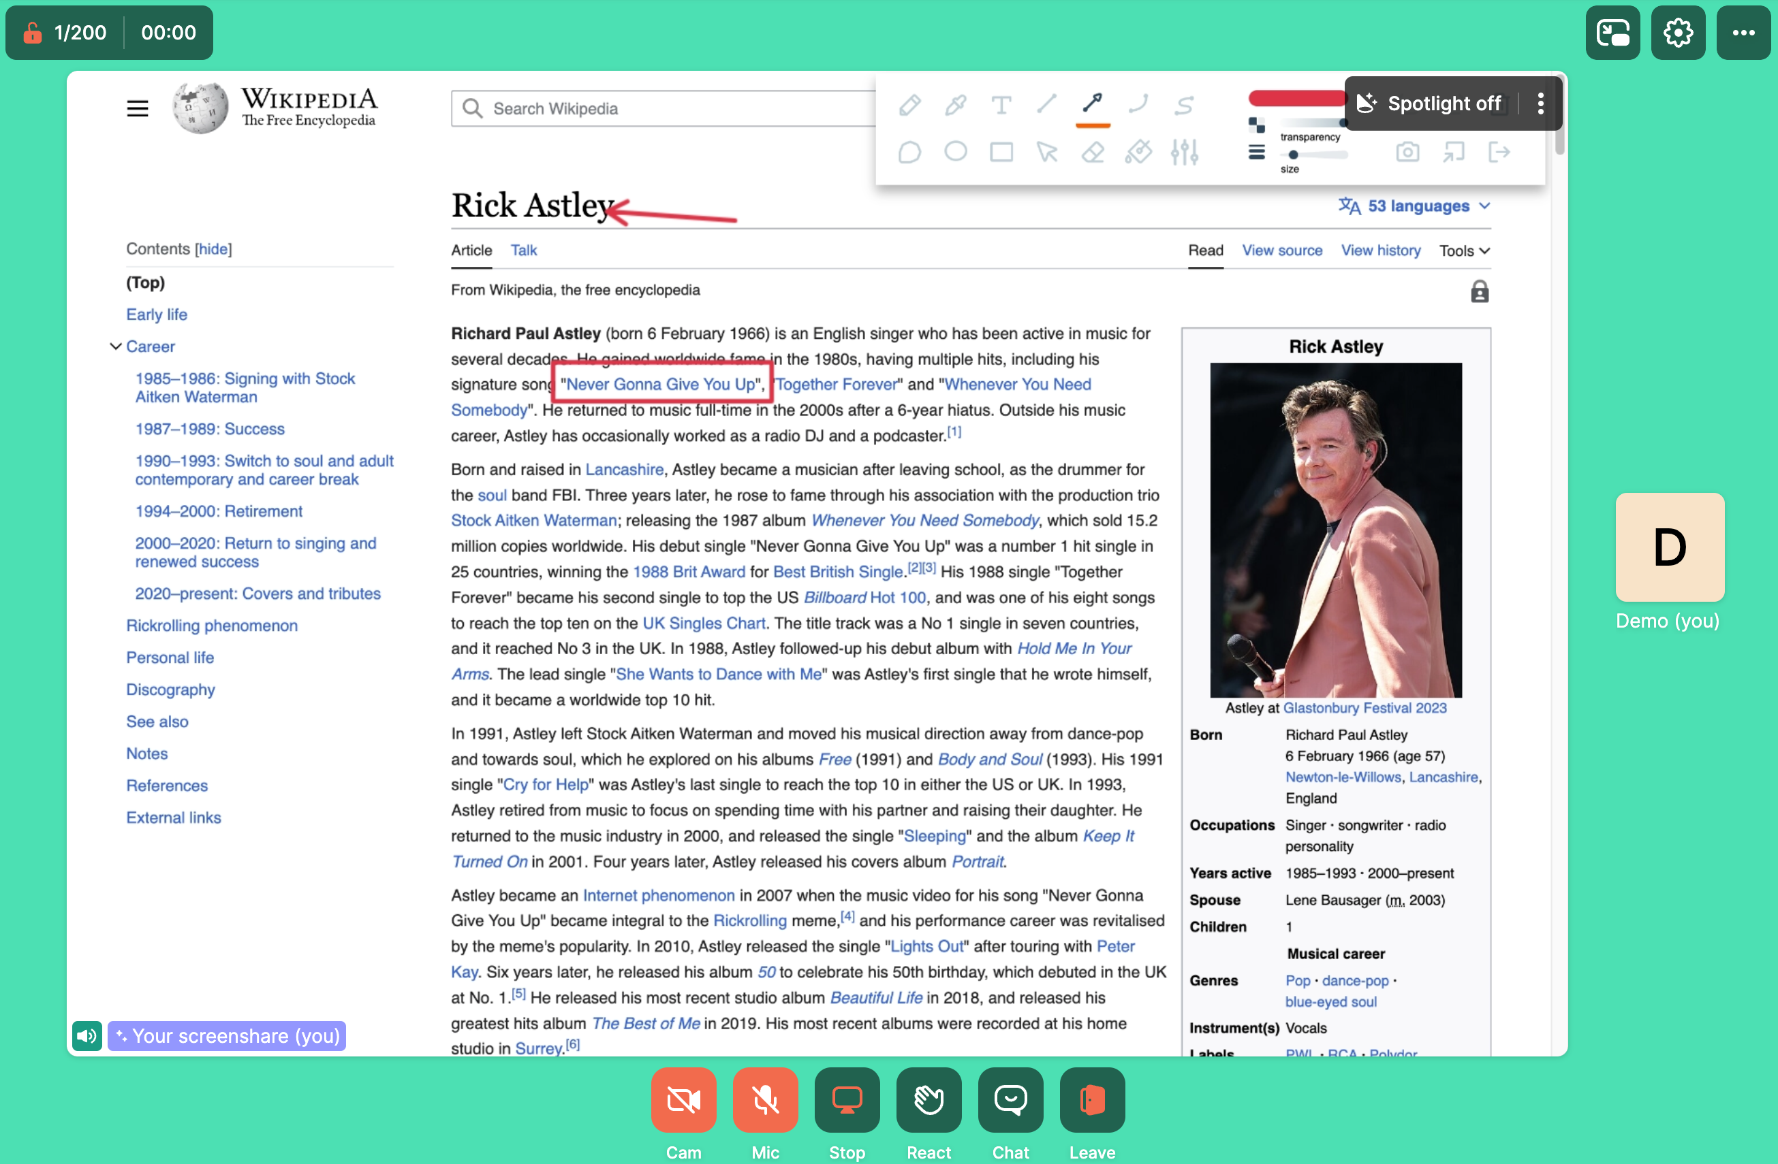Select the pencil drawing tool

point(909,105)
